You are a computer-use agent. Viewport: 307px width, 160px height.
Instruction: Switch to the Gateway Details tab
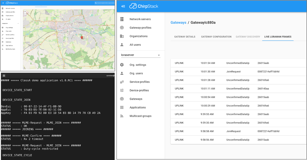pyautogui.click(x=185, y=37)
